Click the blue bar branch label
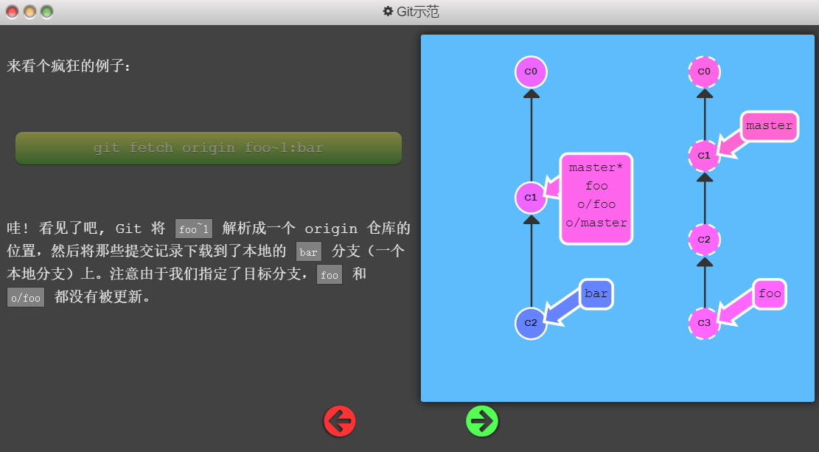The width and height of the screenshot is (819, 452). 596,294
